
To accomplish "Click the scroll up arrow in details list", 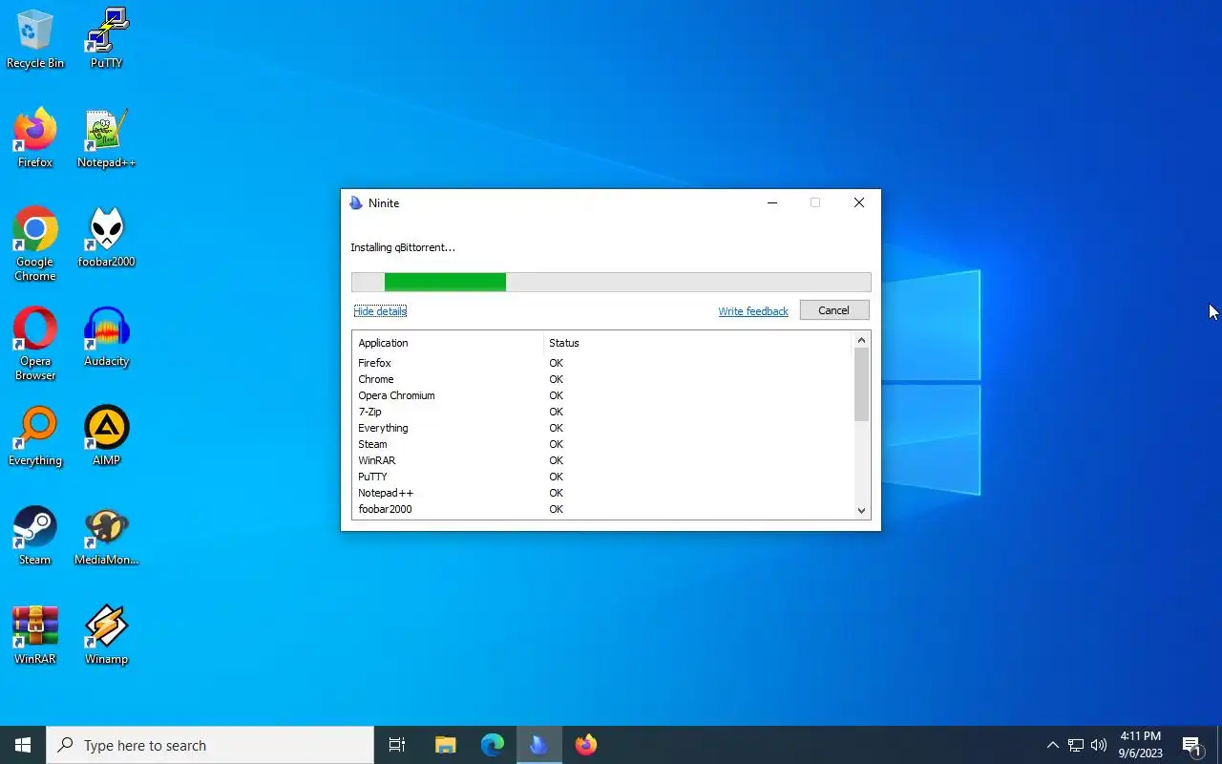I will [861, 340].
